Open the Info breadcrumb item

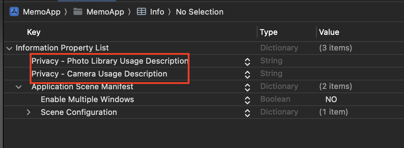(x=157, y=12)
